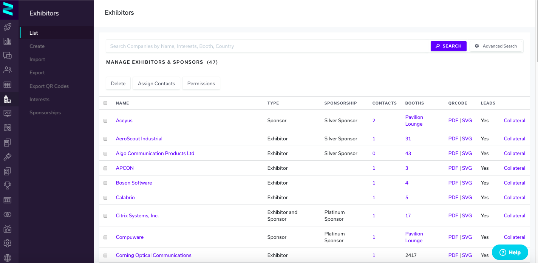Select the AeroScout Industrial row checkbox

(x=105, y=139)
